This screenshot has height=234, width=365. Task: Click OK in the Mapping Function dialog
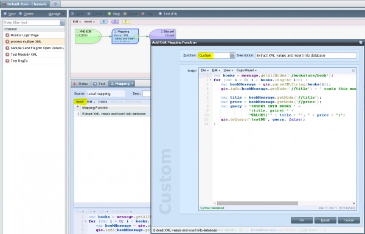(x=302, y=220)
